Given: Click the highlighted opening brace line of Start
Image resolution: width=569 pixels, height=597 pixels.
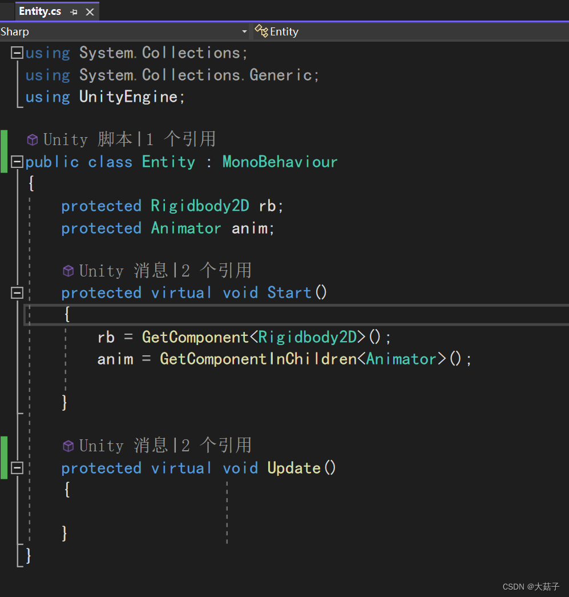Looking at the screenshot, I should tap(67, 314).
